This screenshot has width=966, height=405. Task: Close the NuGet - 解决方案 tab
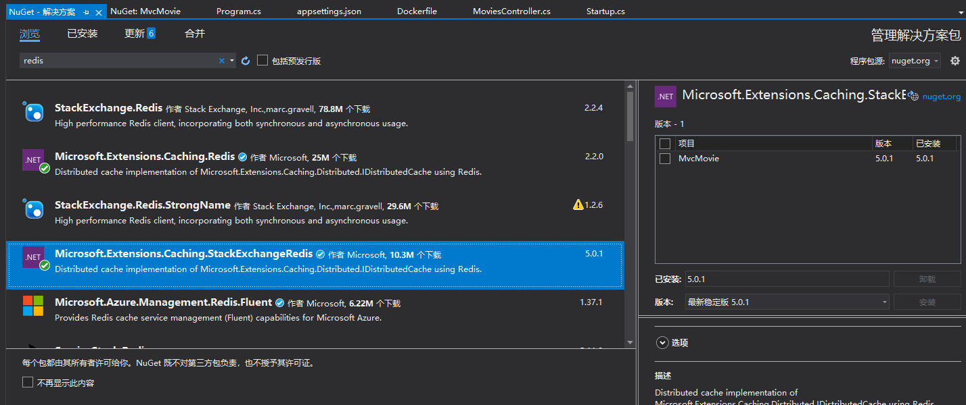(99, 12)
